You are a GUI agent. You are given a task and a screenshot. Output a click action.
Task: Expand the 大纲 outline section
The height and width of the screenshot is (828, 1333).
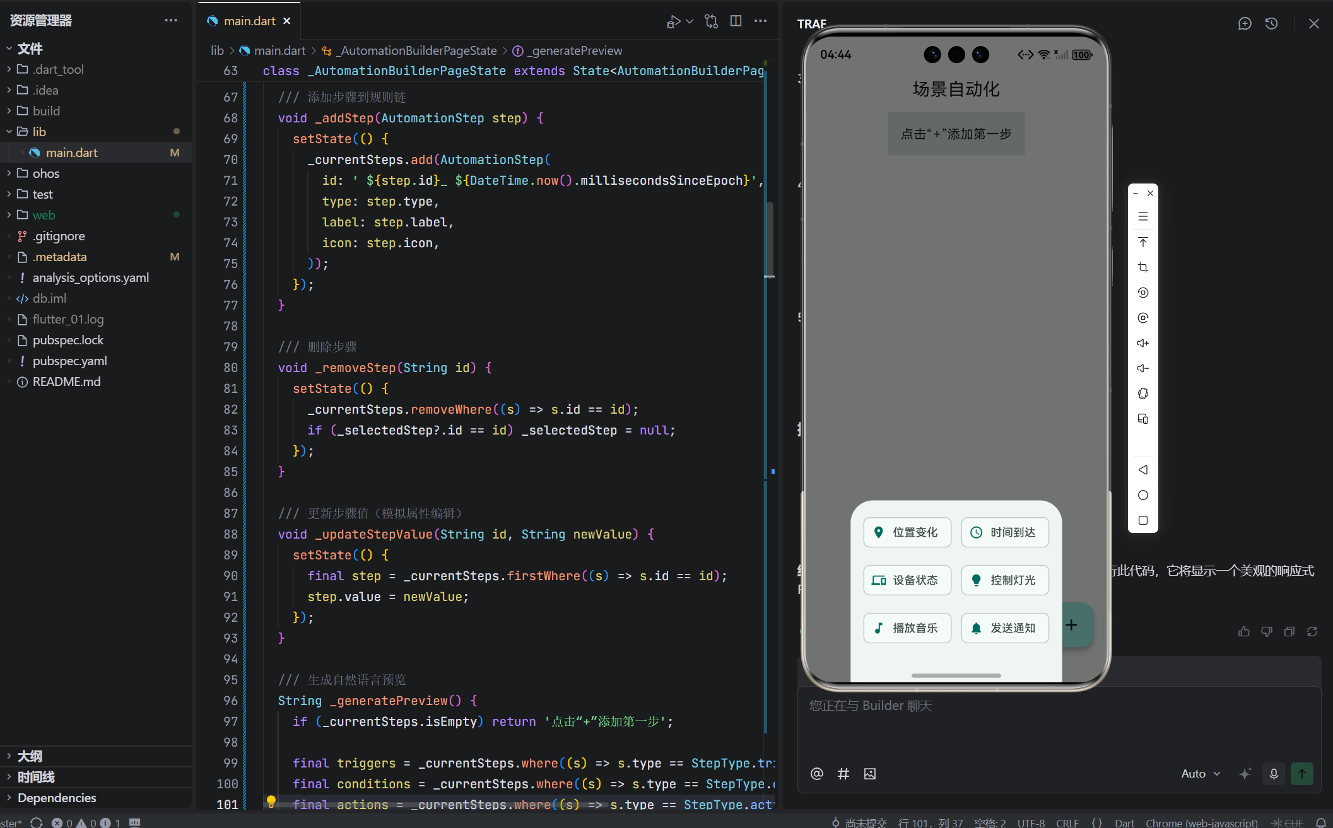pyautogui.click(x=30, y=755)
